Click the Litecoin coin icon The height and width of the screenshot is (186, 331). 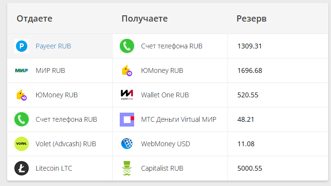(22, 168)
